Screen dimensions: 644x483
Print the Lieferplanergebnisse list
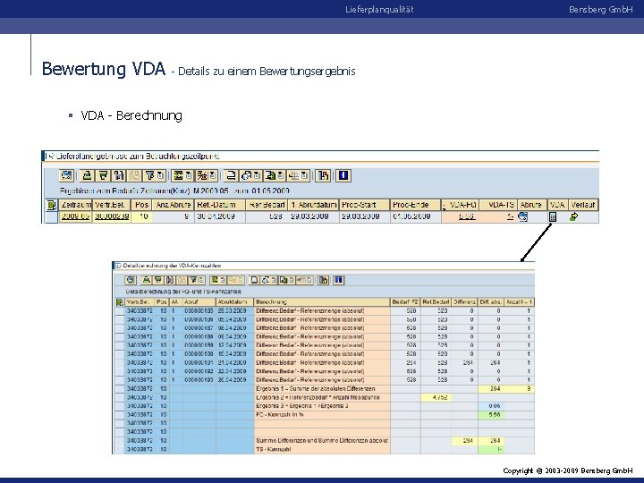(x=231, y=176)
